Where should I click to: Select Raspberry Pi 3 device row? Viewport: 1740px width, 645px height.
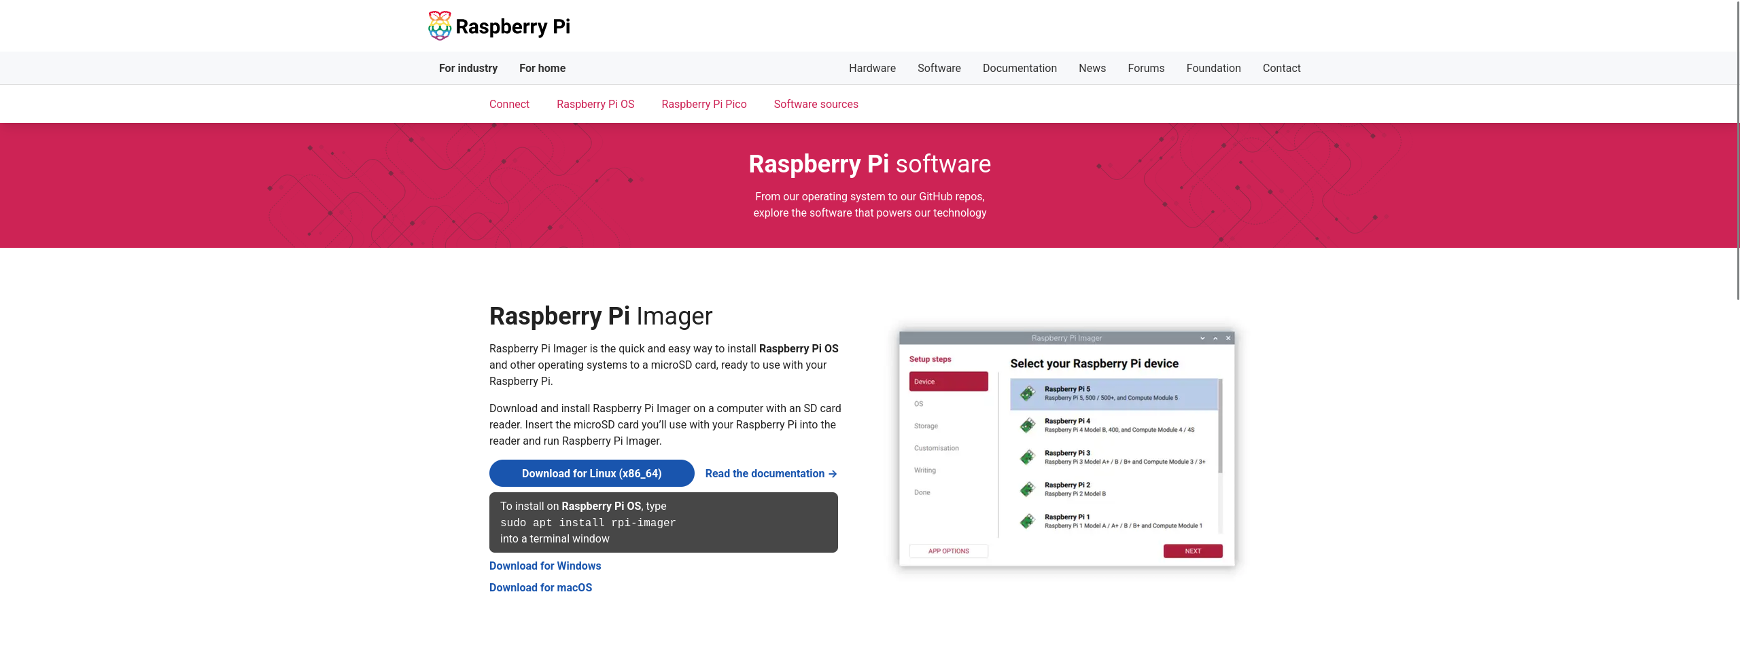tap(1113, 458)
